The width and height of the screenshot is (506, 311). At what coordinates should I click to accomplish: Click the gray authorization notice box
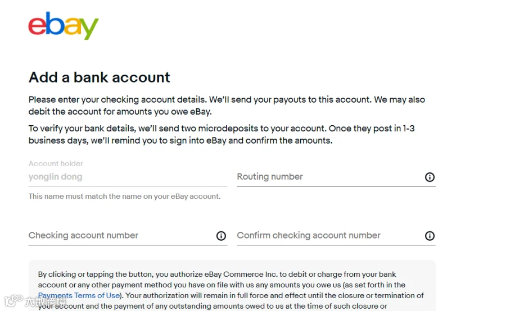point(232,286)
